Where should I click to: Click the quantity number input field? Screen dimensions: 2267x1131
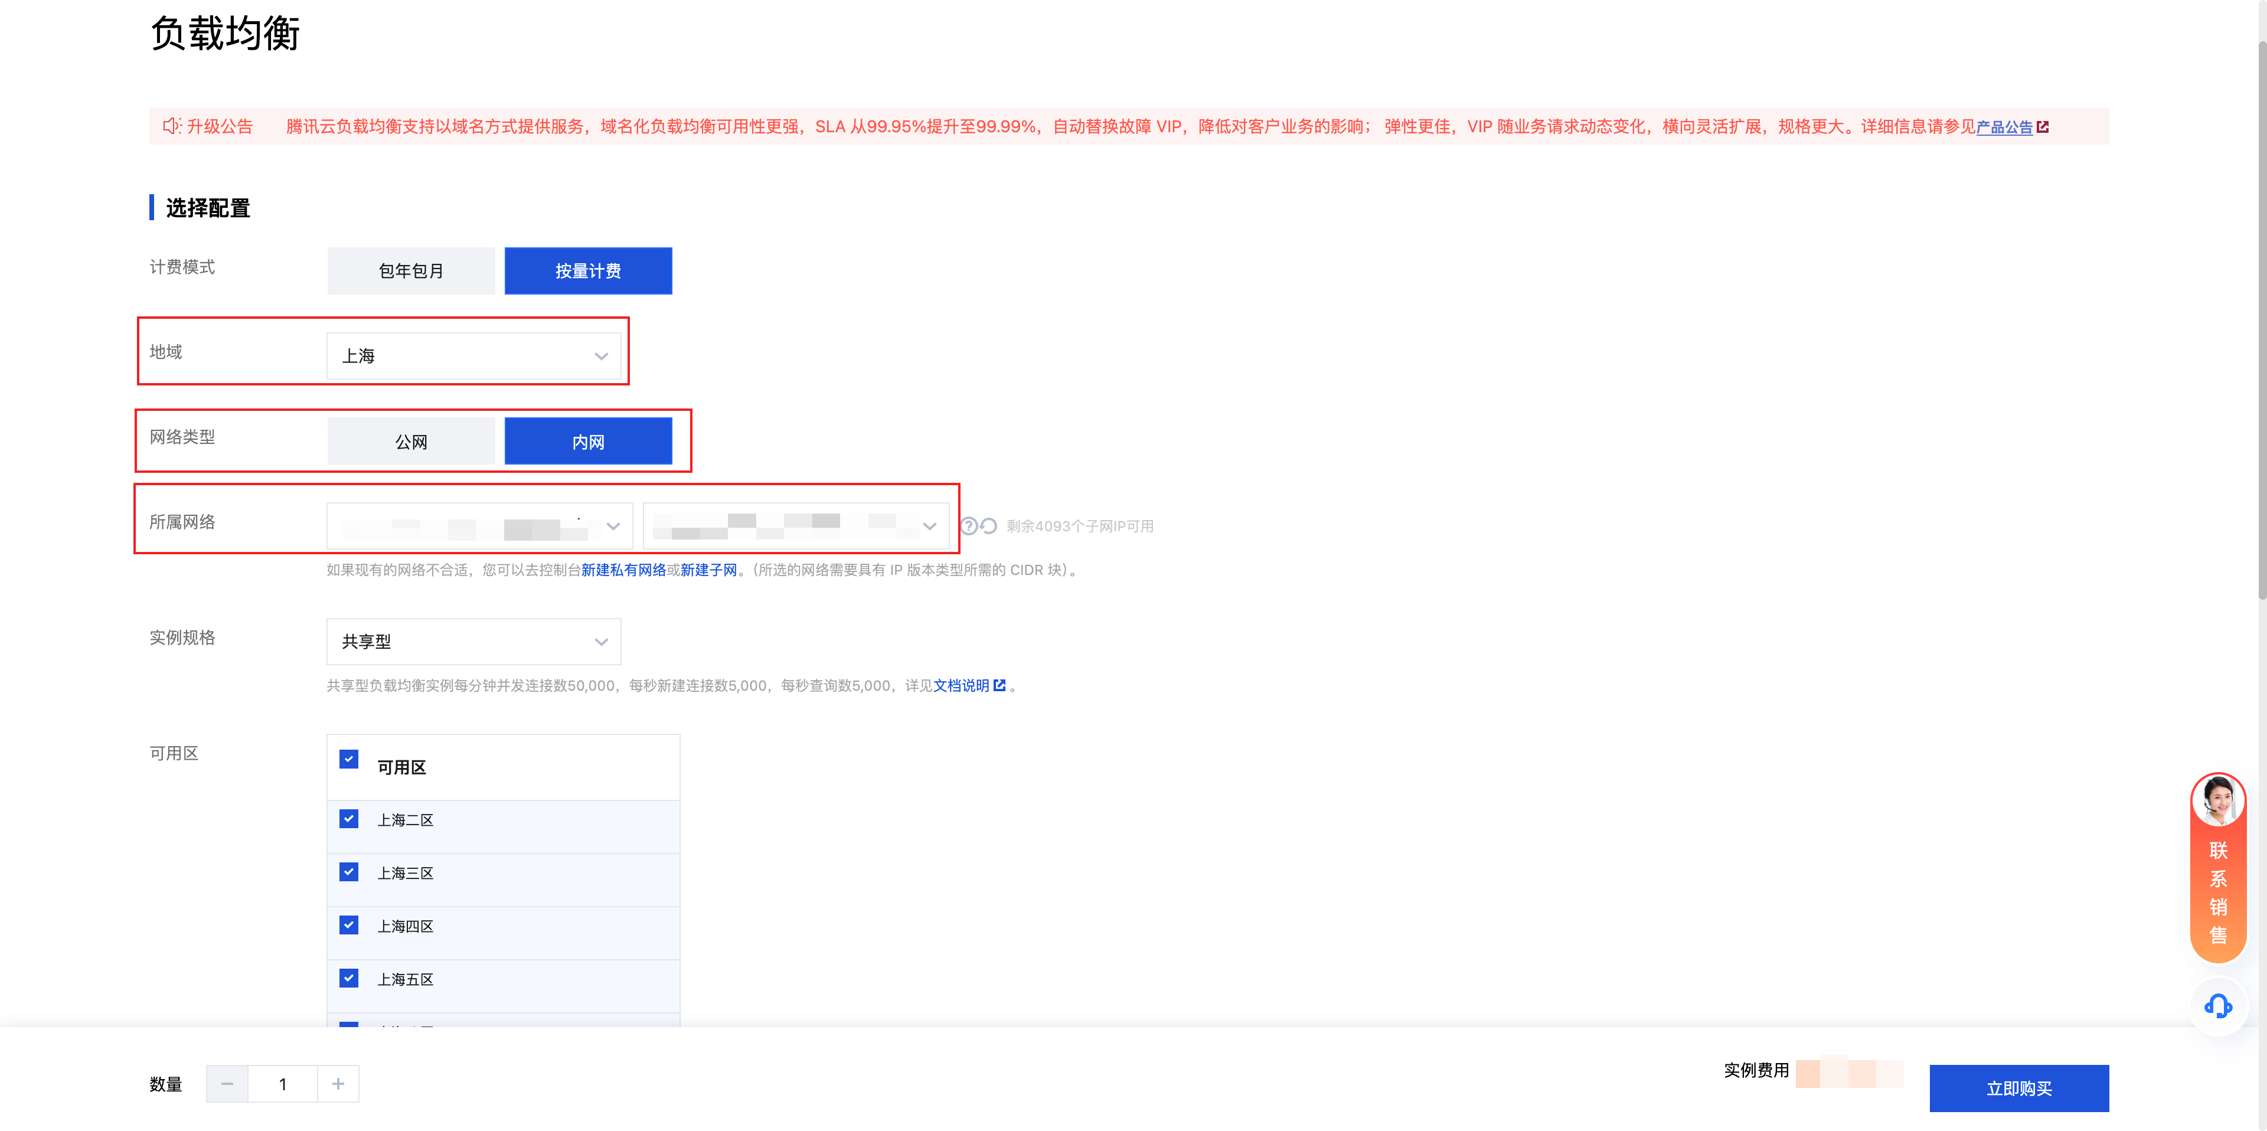pos(283,1083)
